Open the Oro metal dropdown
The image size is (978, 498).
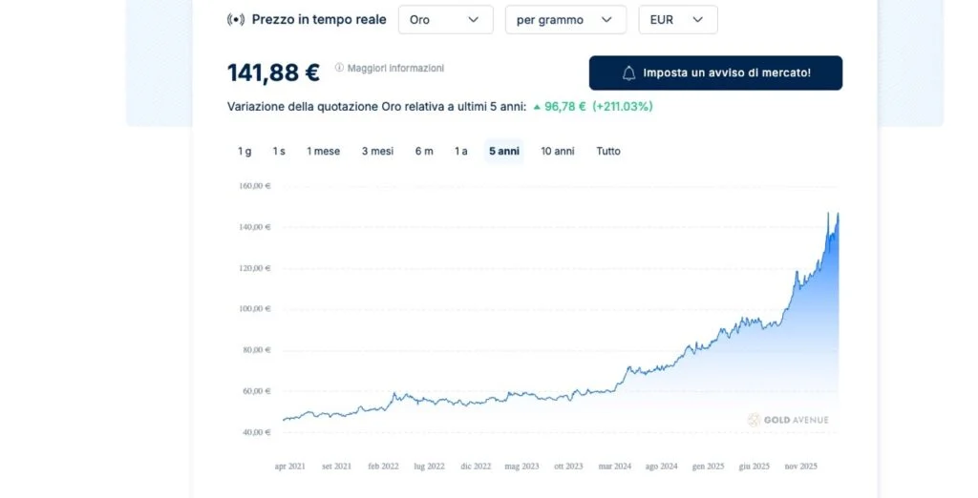tap(445, 20)
